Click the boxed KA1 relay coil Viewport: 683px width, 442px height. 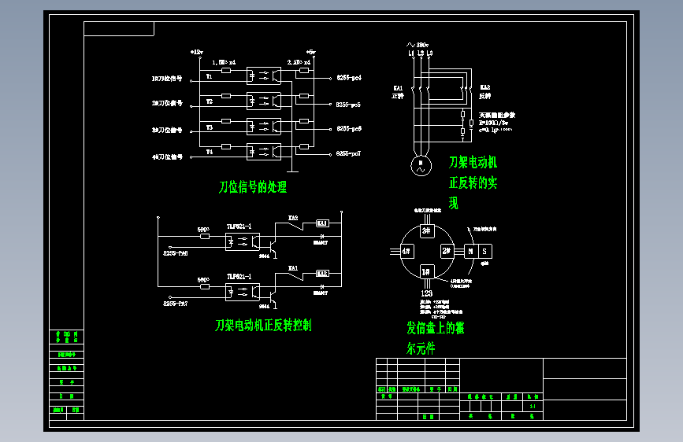click(x=322, y=223)
